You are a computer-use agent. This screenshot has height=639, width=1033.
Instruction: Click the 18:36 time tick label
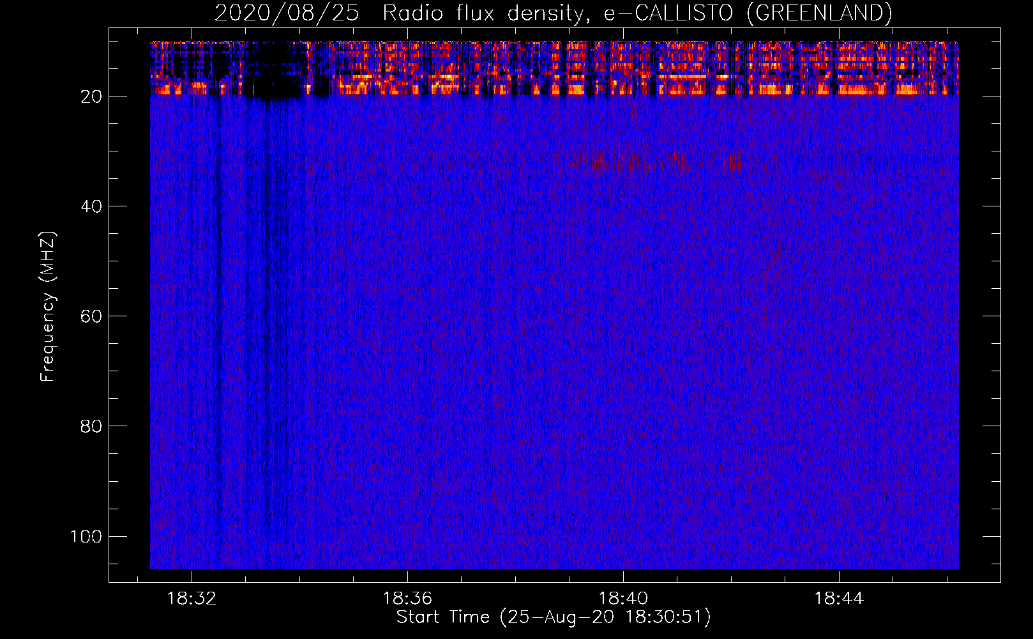pos(407,598)
